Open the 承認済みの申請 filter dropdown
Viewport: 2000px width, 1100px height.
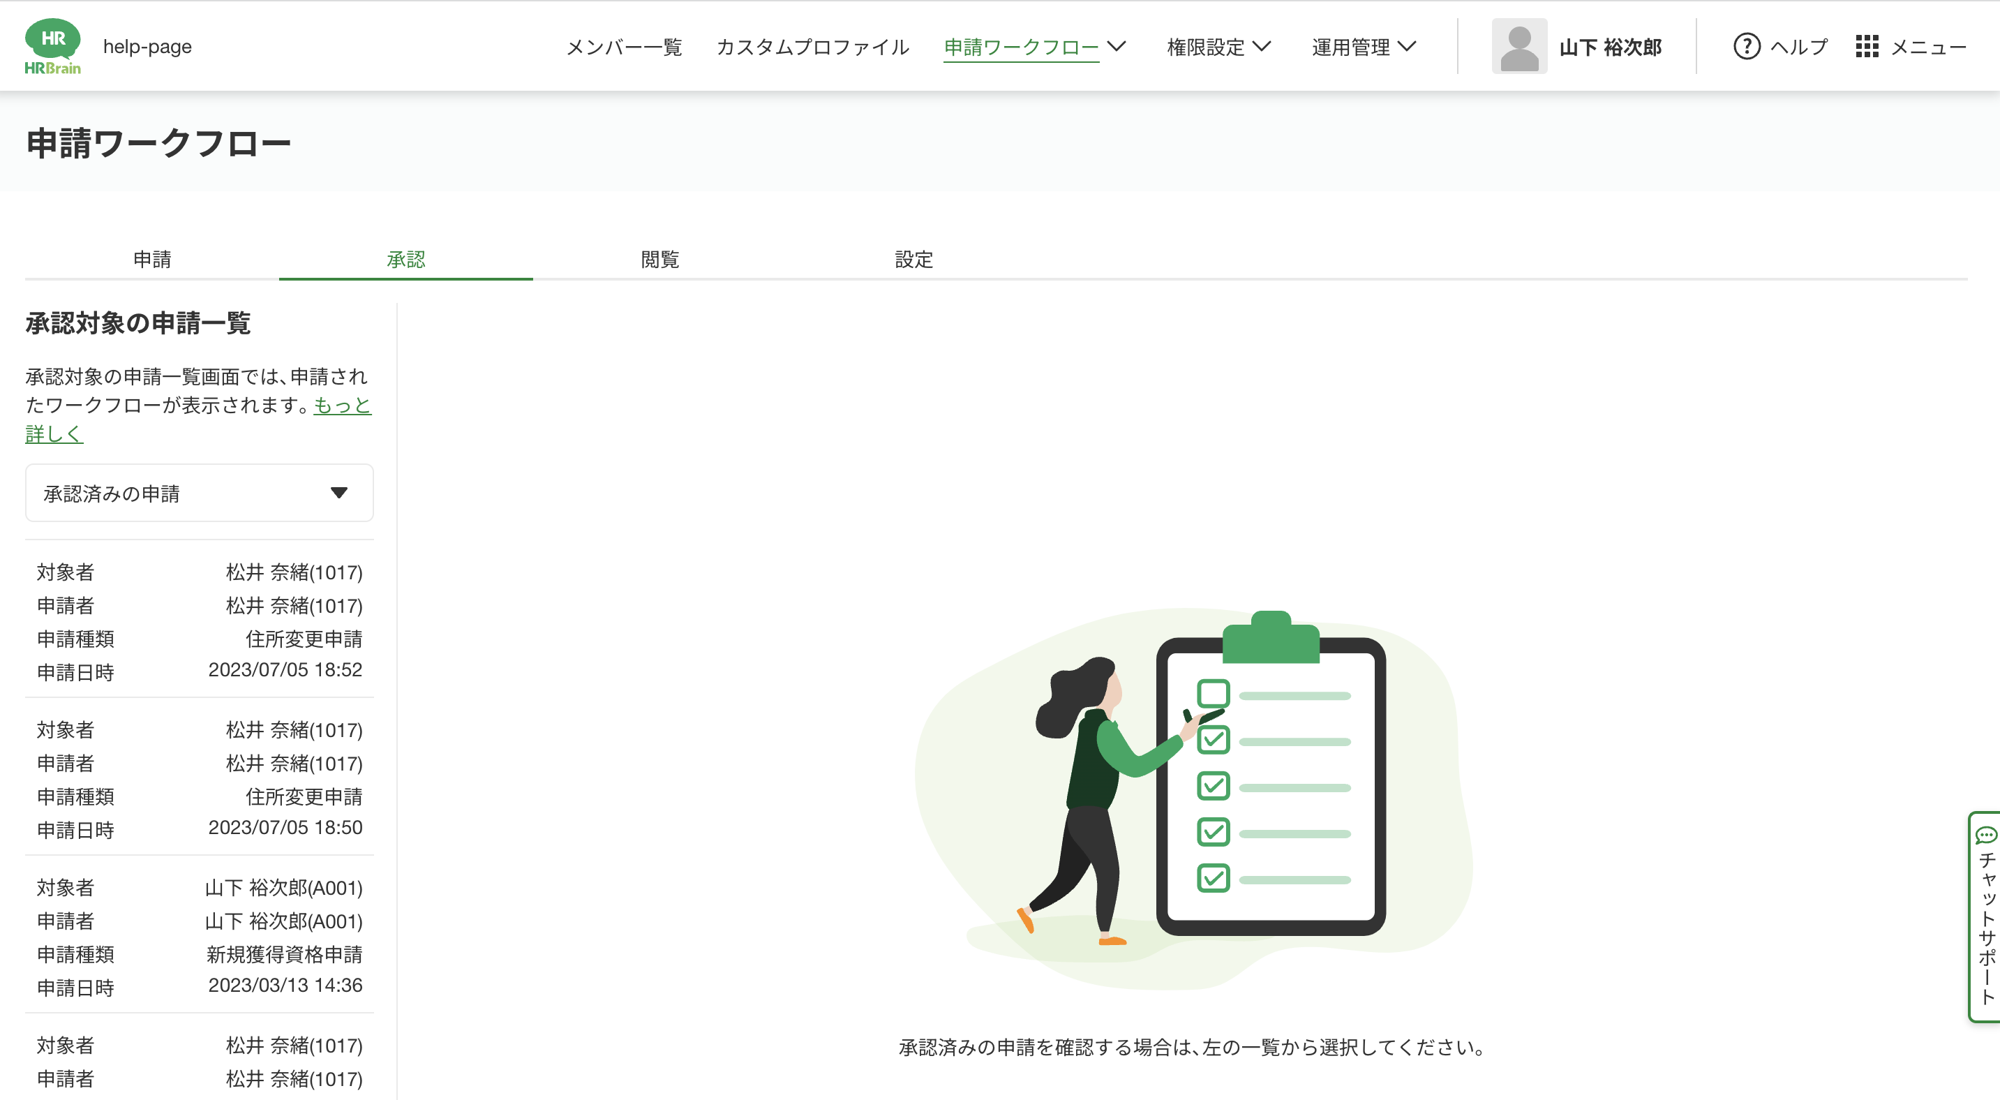[x=200, y=493]
